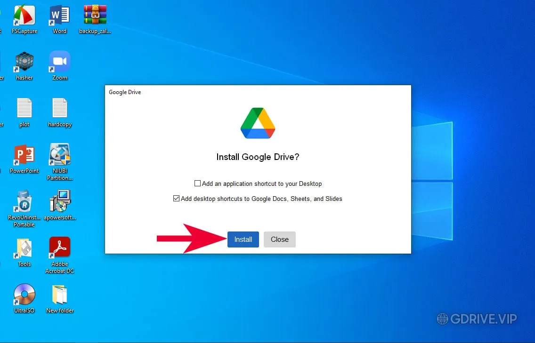Open the Tools folder on the desktop
535x343 pixels.
point(24,247)
